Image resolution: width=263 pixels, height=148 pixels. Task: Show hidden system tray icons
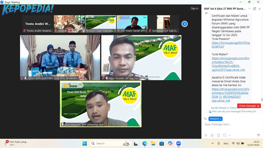212,143
